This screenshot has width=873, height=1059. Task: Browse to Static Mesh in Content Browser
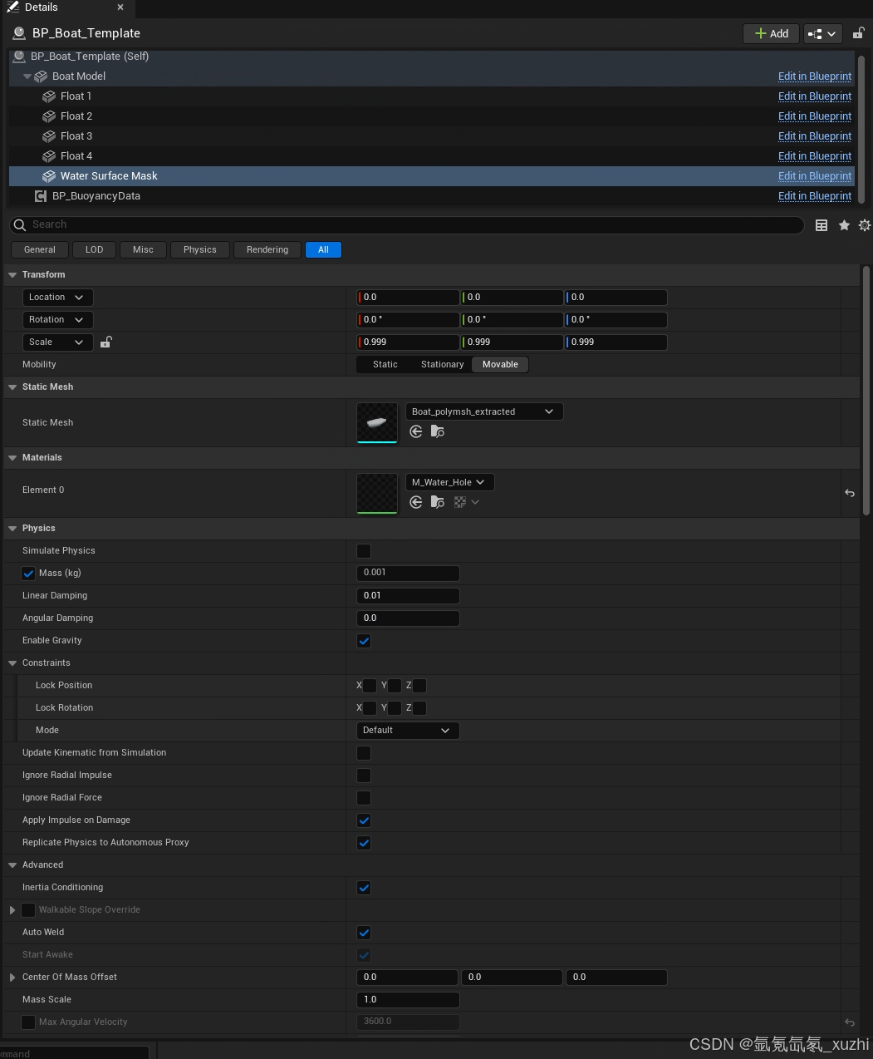(438, 431)
